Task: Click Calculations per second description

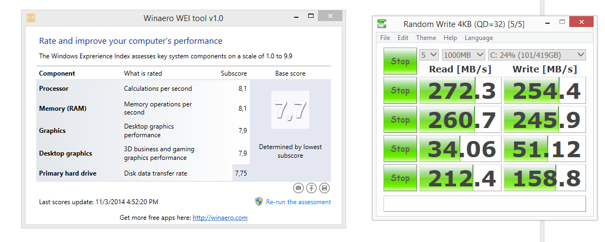Action: point(158,89)
